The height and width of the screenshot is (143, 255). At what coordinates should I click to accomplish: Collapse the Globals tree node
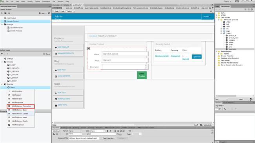(x=2, y=62)
